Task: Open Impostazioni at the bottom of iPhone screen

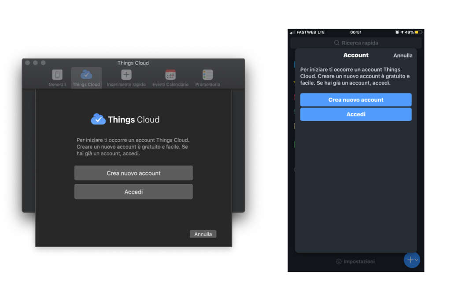Action: pyautogui.click(x=355, y=261)
